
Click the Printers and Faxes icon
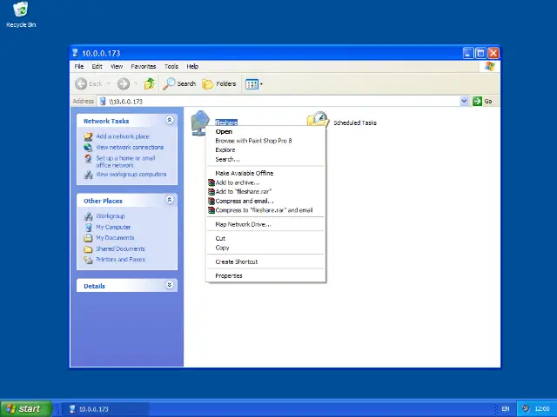pos(88,260)
